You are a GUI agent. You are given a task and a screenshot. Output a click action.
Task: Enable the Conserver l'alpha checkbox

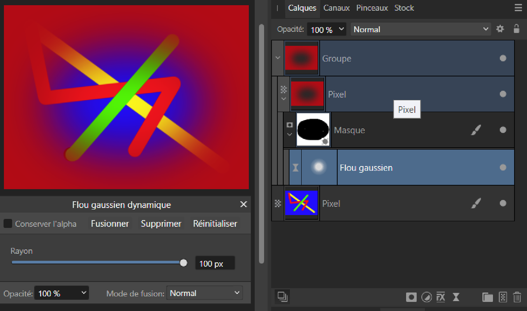tap(7, 223)
